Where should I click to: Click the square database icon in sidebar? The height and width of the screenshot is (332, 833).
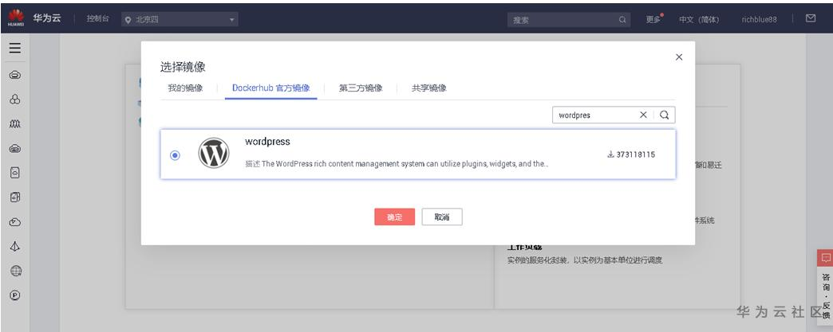tap(15, 197)
